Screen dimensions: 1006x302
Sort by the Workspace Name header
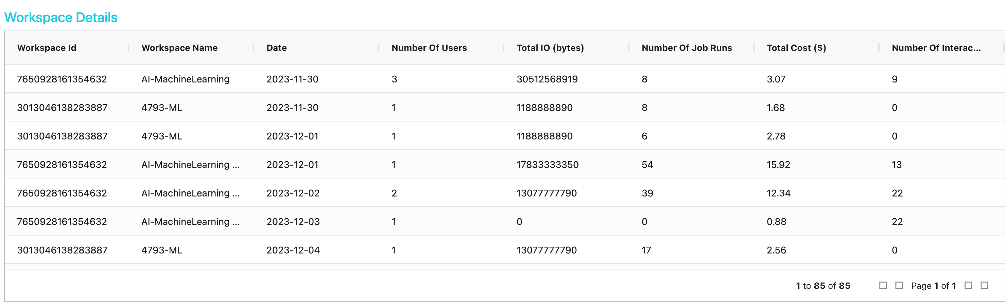(180, 48)
